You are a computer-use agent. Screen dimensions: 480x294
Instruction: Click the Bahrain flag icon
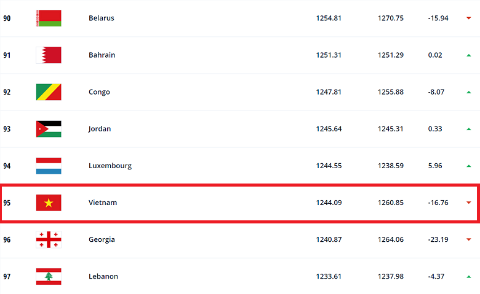(x=49, y=55)
